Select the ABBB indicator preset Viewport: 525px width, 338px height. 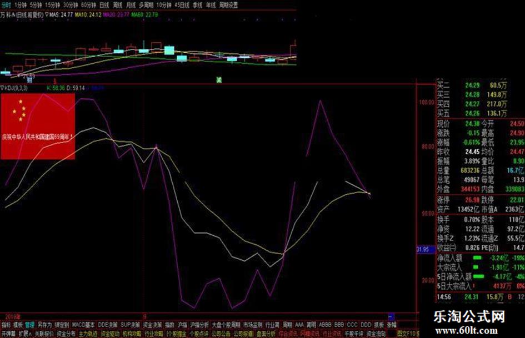click(325, 325)
